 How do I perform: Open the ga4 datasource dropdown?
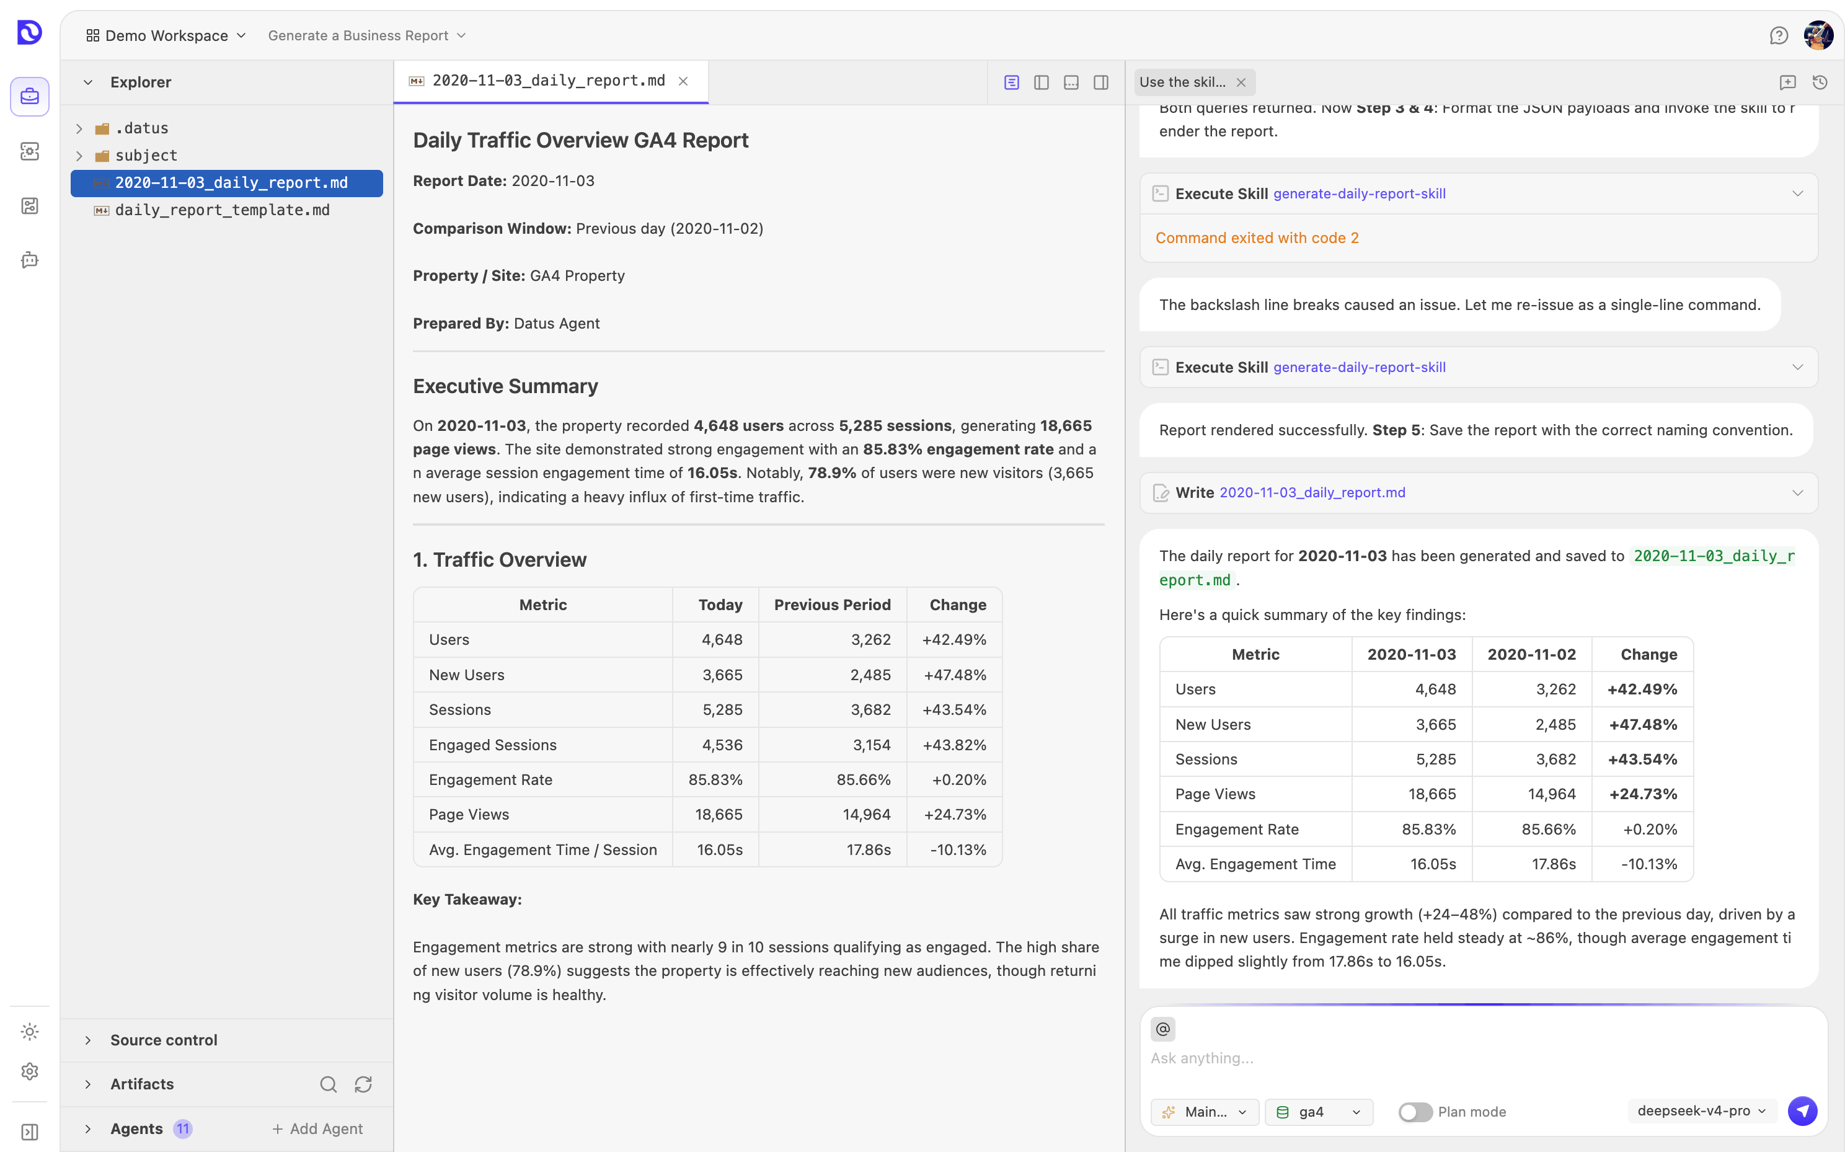coord(1319,1112)
